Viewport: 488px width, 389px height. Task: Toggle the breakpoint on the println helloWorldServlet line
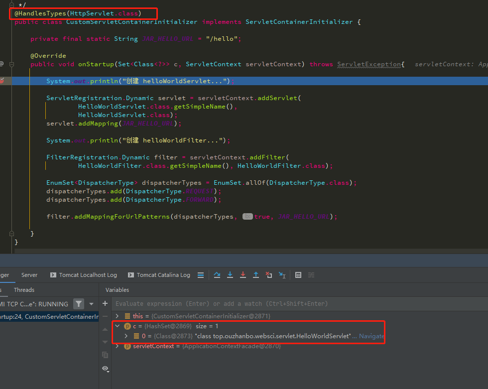(1, 81)
